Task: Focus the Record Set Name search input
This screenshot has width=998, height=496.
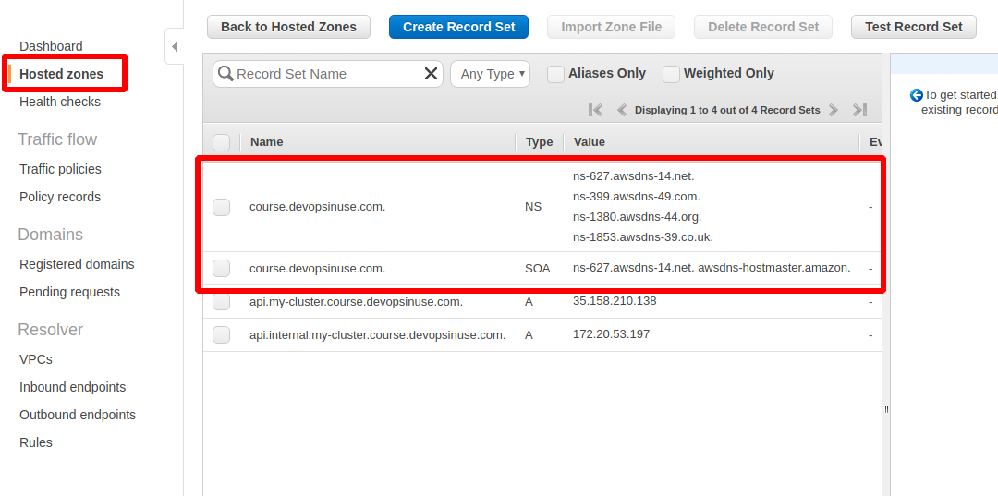Action: tap(328, 74)
